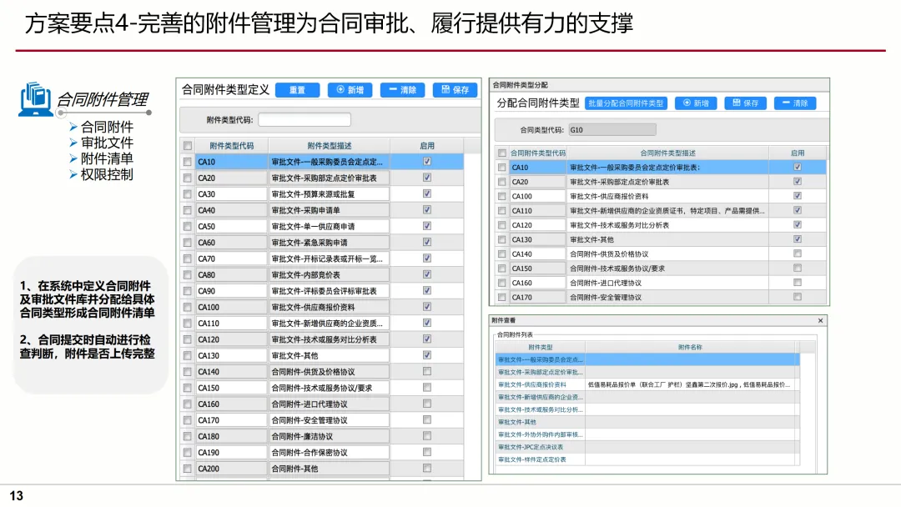Image resolution: width=901 pixels, height=507 pixels.
Task: Click the 合同类型代码 field showing G10
Action: point(612,130)
